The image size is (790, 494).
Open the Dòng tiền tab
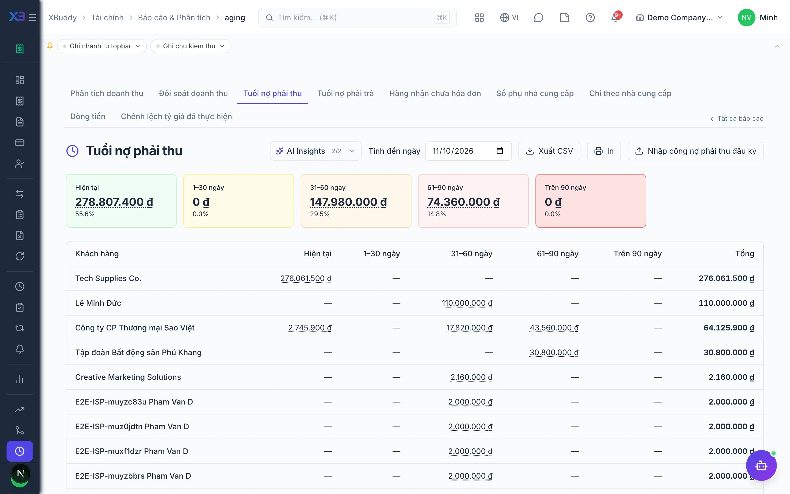pyautogui.click(x=88, y=116)
